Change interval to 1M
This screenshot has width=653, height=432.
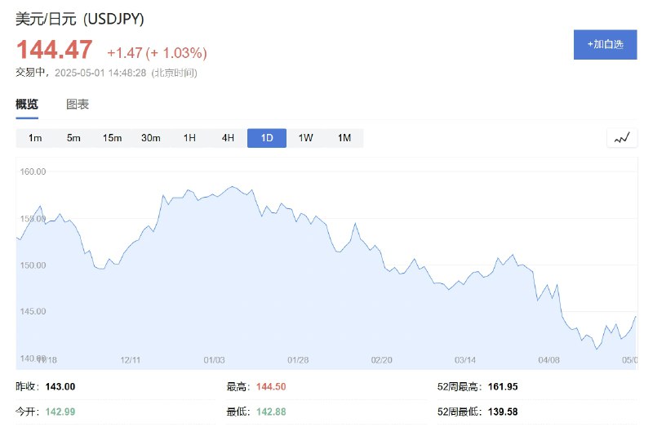344,138
